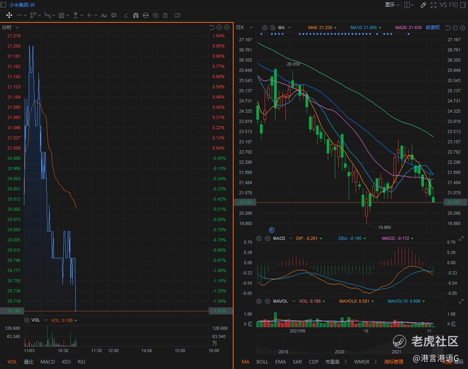Click the trash icon to delete drawings
The height and width of the screenshot is (369, 468).
165,15
